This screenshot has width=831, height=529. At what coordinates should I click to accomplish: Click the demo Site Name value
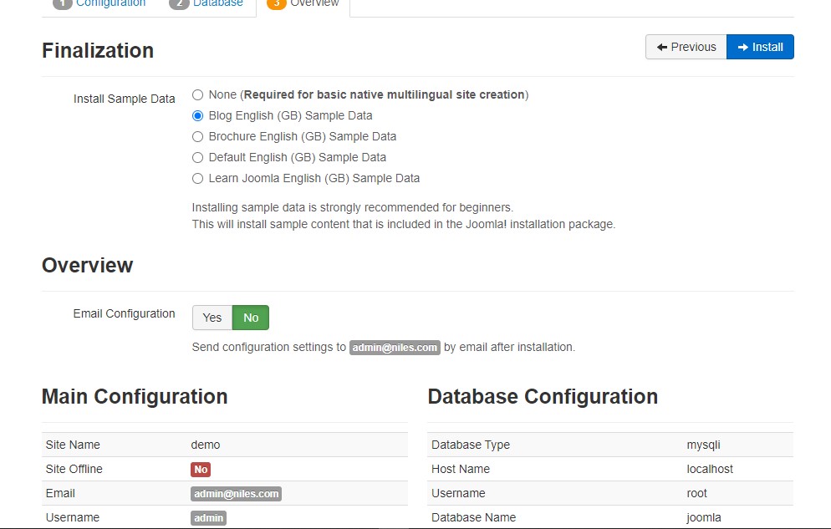(206, 445)
